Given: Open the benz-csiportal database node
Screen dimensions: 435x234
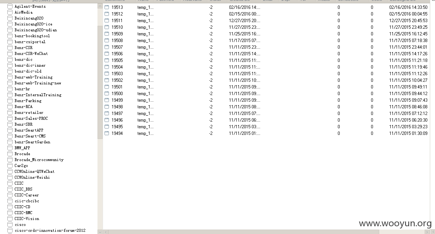Looking at the screenshot, I should tap(30, 42).
